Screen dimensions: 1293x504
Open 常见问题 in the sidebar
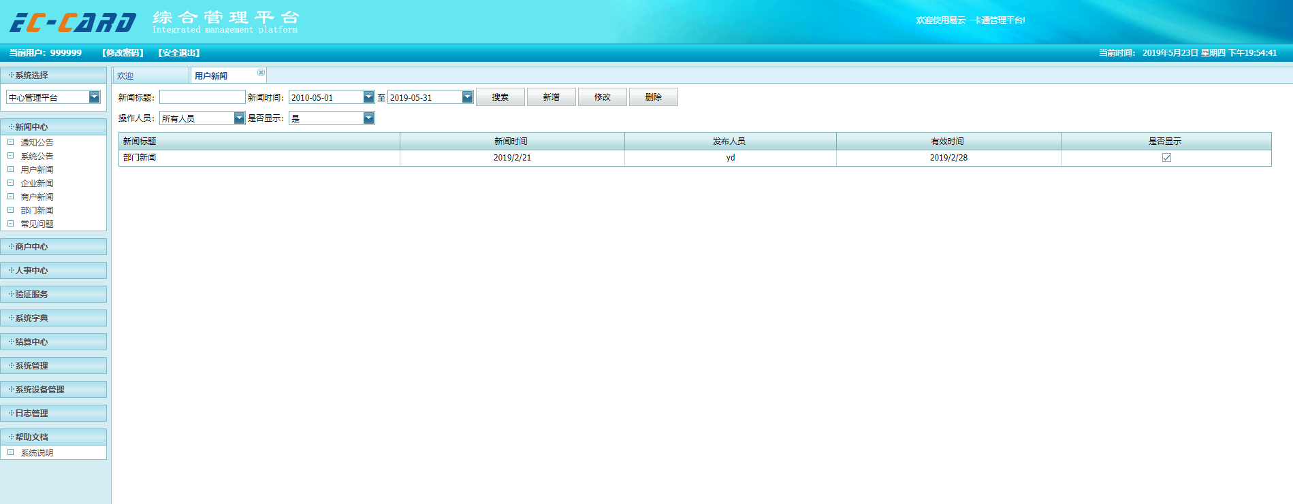tap(37, 224)
